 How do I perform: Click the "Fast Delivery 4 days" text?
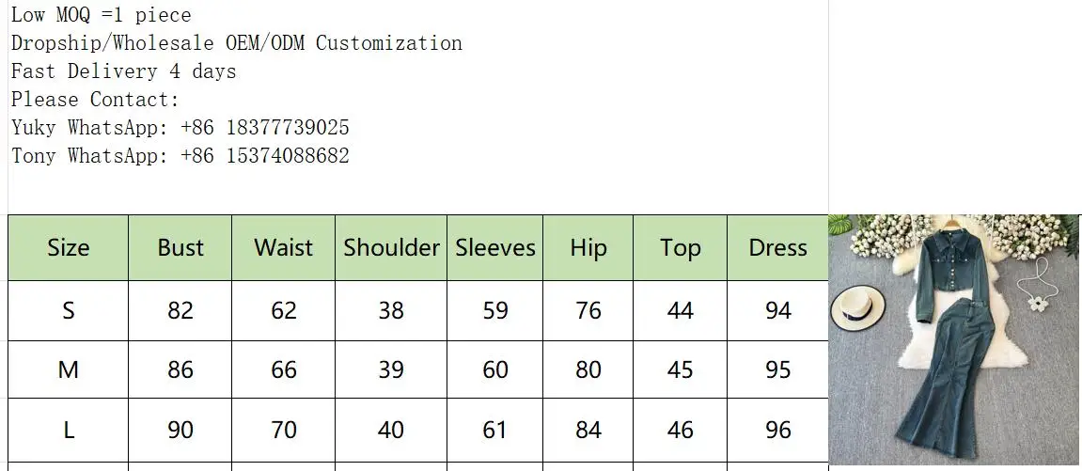[x=123, y=71]
